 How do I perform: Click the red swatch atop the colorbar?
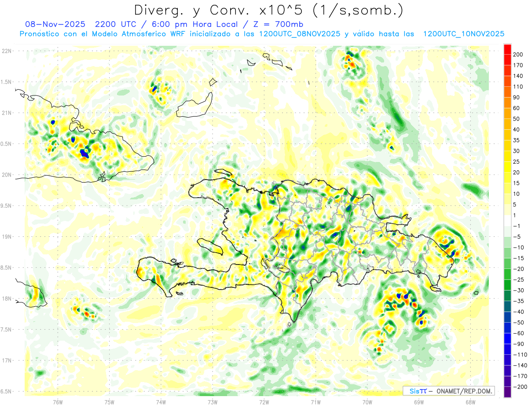pyautogui.click(x=507, y=49)
